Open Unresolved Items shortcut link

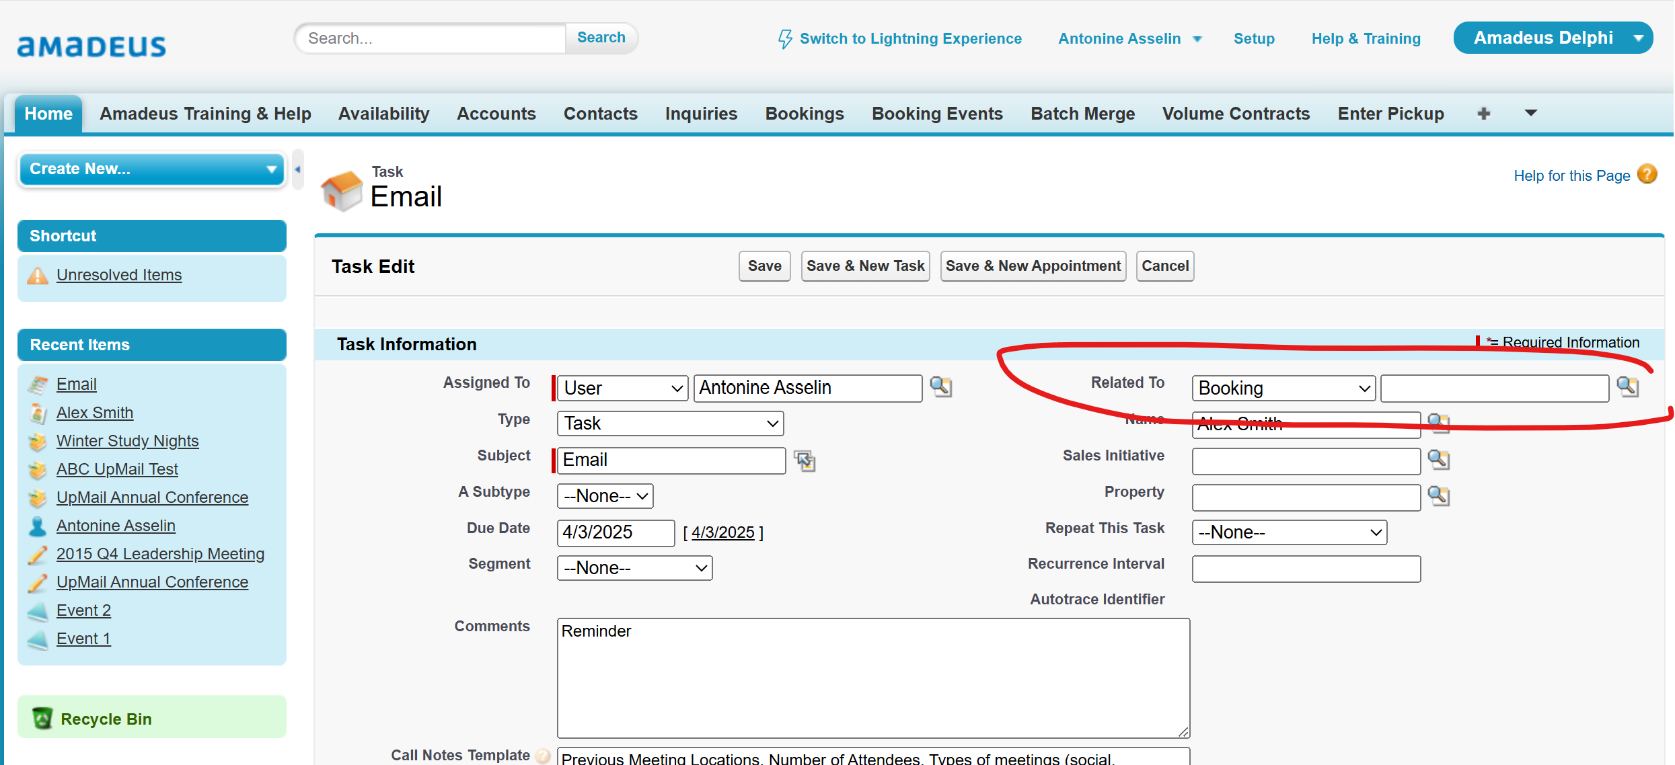pos(119,275)
